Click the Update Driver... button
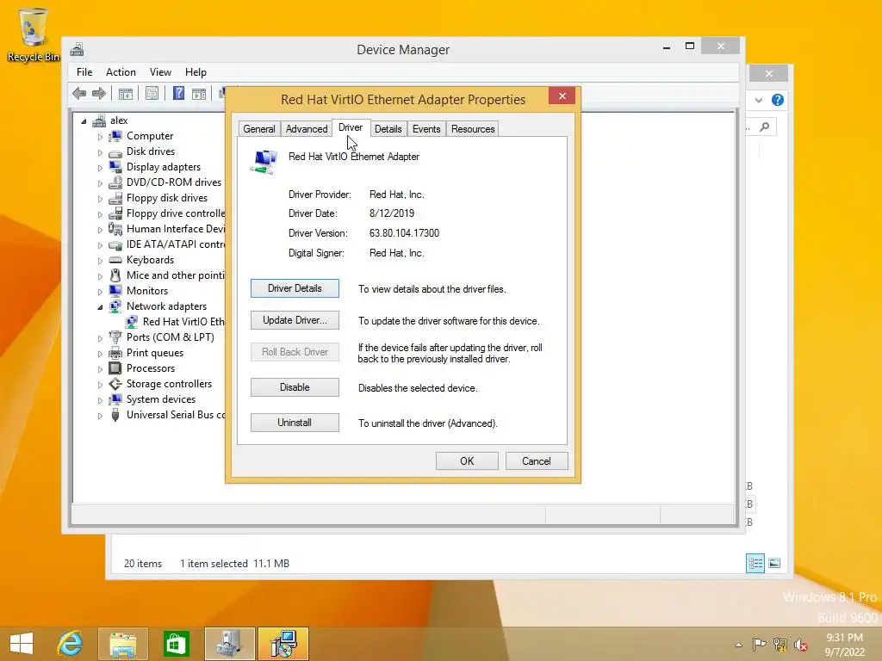The height and width of the screenshot is (661, 882). [295, 320]
